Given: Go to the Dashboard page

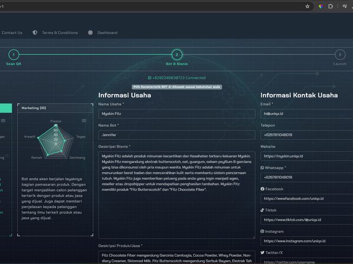Looking at the screenshot, I should point(107,33).
